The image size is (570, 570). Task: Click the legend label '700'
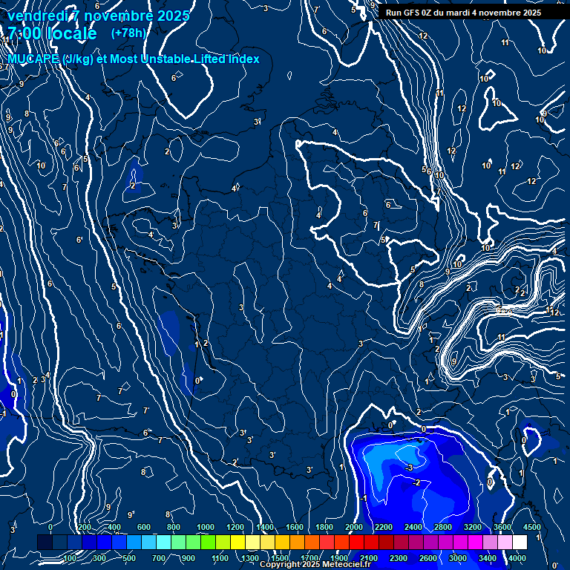pos(159,558)
